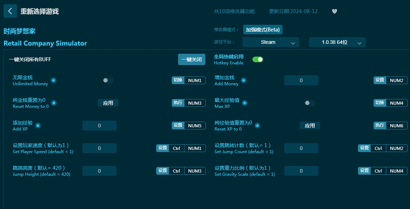Click the Set Player Speed input field
The height and width of the screenshot is (209, 410).
point(99,148)
